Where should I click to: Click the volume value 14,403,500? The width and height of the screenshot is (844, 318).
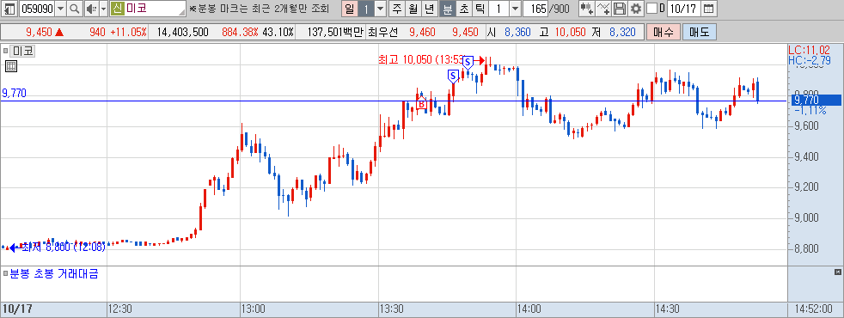click(182, 33)
